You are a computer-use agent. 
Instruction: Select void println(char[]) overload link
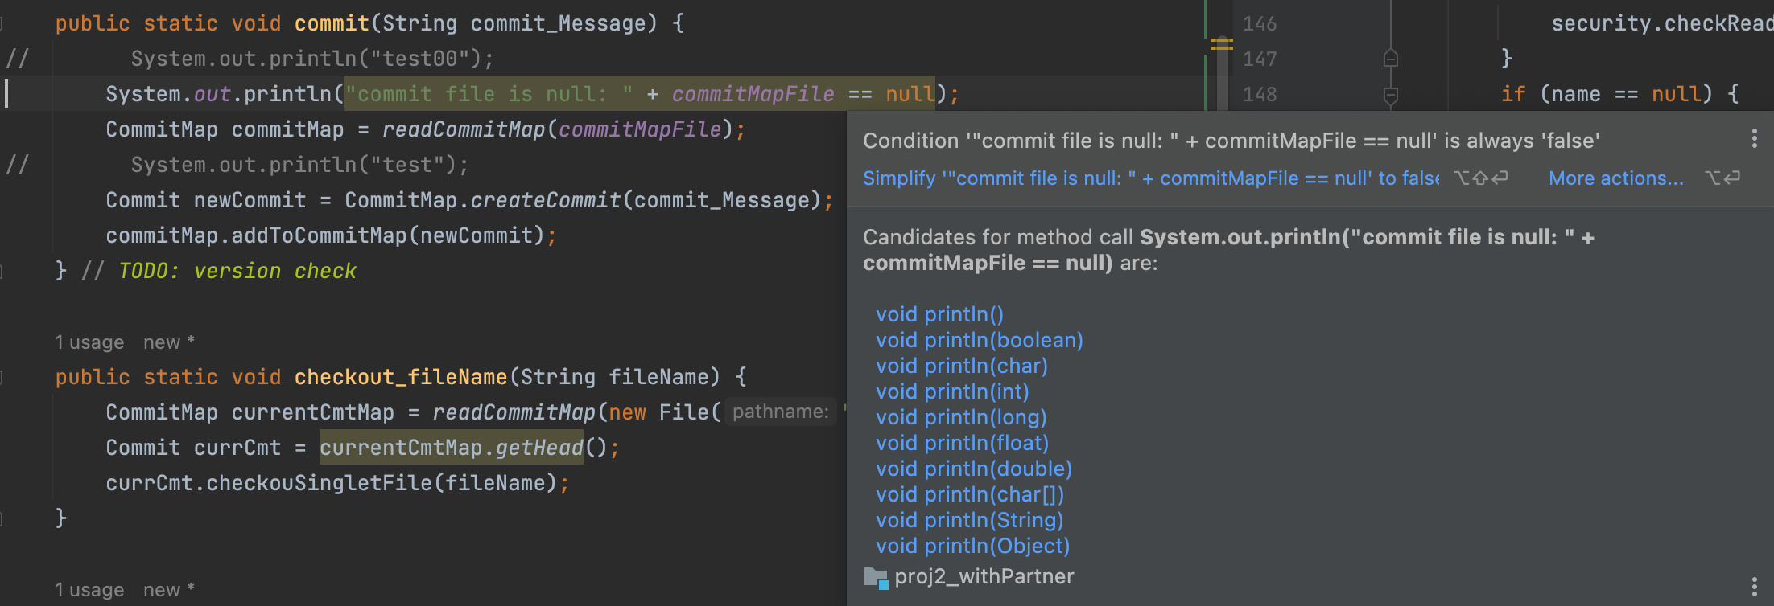(x=969, y=494)
